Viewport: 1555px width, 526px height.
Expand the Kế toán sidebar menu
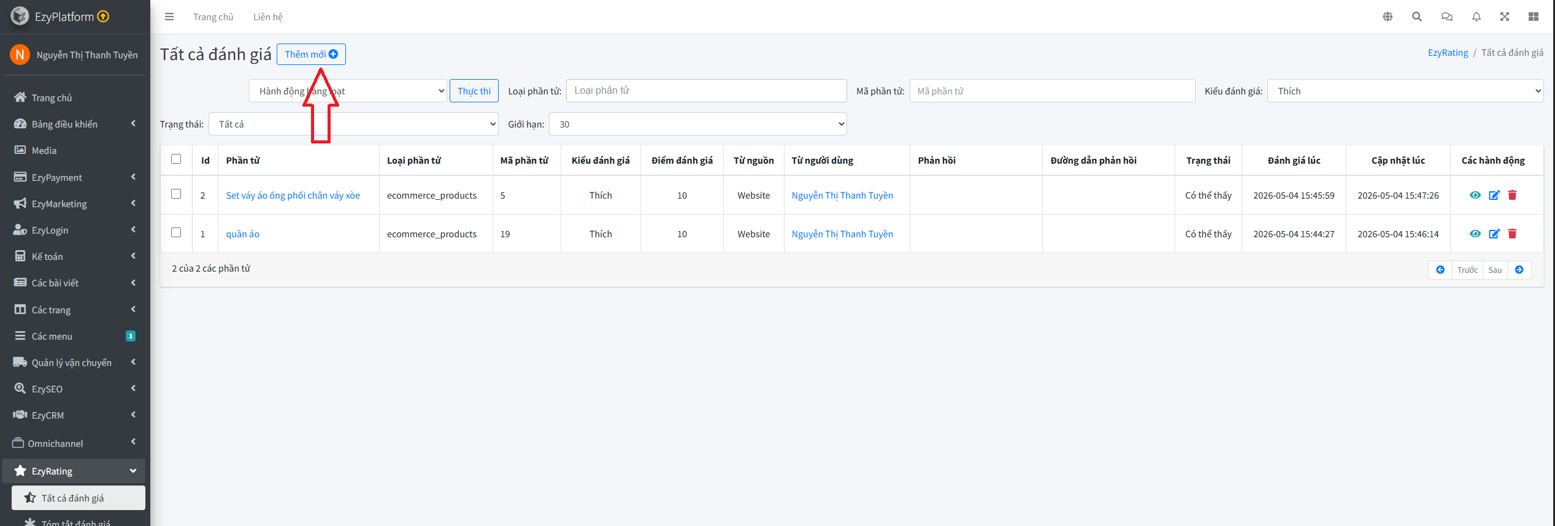point(74,256)
